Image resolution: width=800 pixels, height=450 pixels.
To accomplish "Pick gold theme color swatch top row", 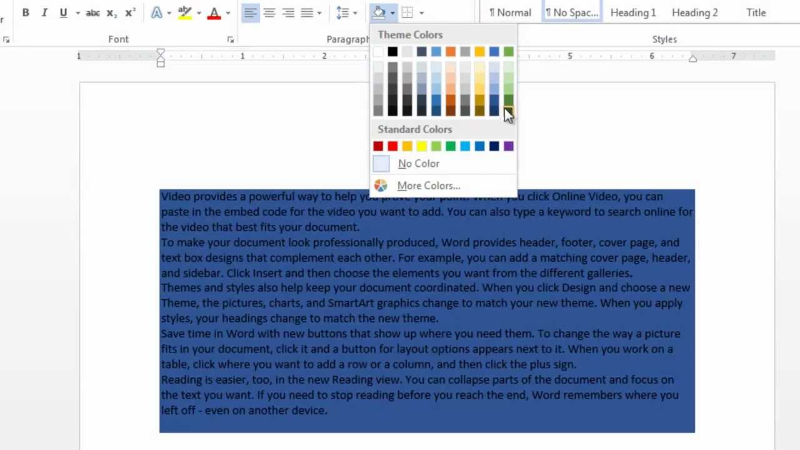I will [479, 52].
